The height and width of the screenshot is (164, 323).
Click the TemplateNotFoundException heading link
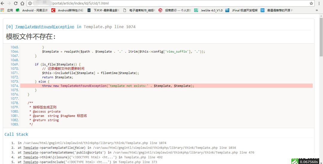pyautogui.click(x=45, y=27)
